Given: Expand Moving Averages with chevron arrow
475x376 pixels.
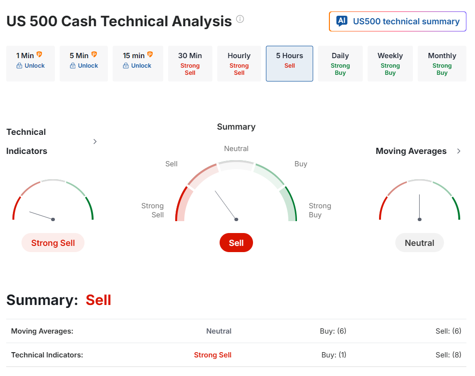Looking at the screenshot, I should click(459, 151).
